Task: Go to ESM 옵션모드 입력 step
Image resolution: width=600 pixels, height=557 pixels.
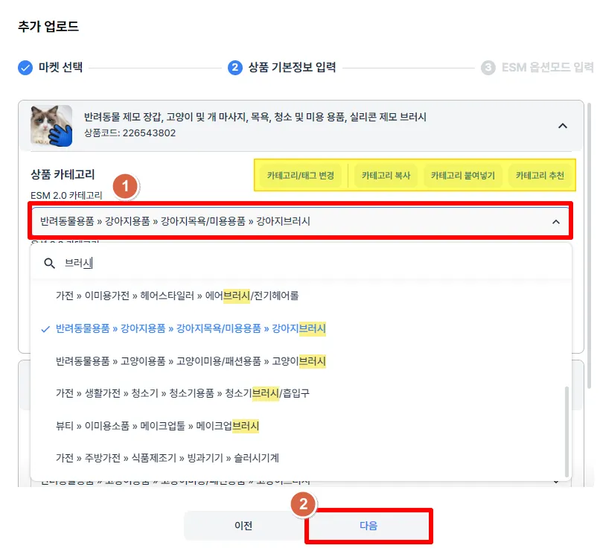Action: tap(537, 68)
